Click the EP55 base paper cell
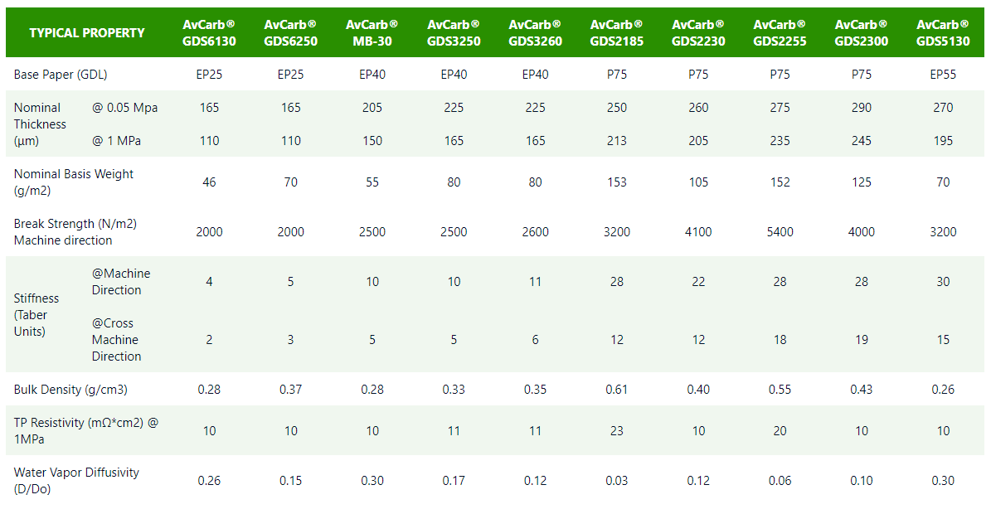Screen dimensions: 991x514 [943, 75]
